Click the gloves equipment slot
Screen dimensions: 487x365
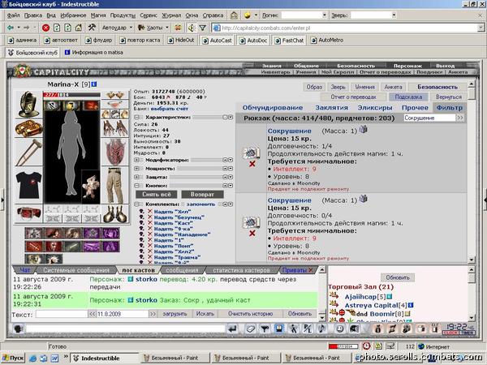[115, 128]
